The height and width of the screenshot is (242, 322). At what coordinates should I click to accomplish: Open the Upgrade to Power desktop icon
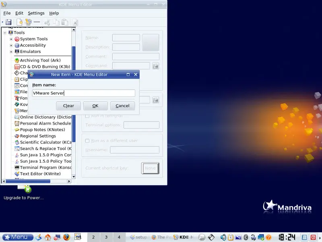[24, 189]
